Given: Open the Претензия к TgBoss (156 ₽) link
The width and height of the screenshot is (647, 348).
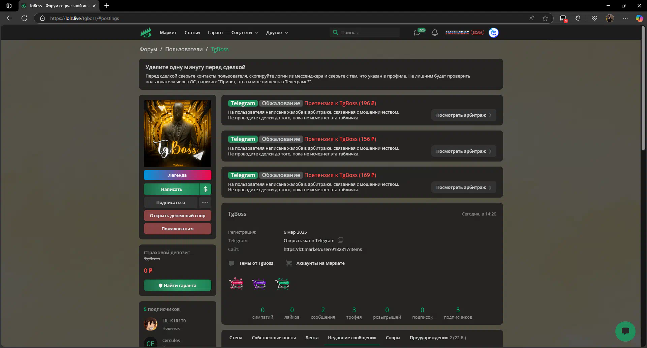Looking at the screenshot, I should (340, 139).
